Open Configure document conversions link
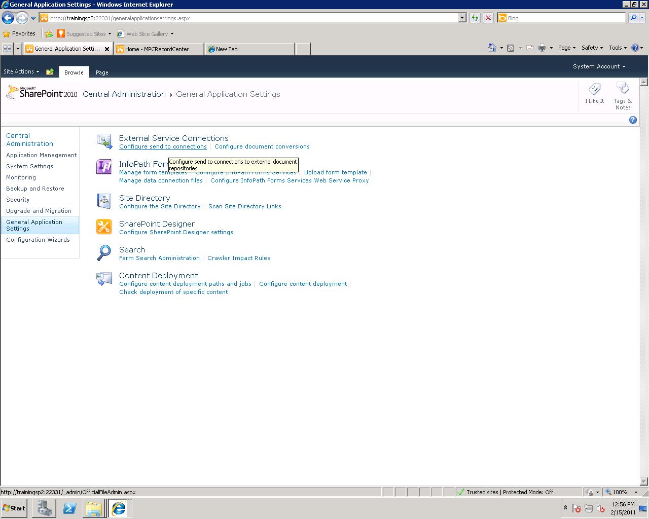This screenshot has height=519, width=649. (x=262, y=146)
